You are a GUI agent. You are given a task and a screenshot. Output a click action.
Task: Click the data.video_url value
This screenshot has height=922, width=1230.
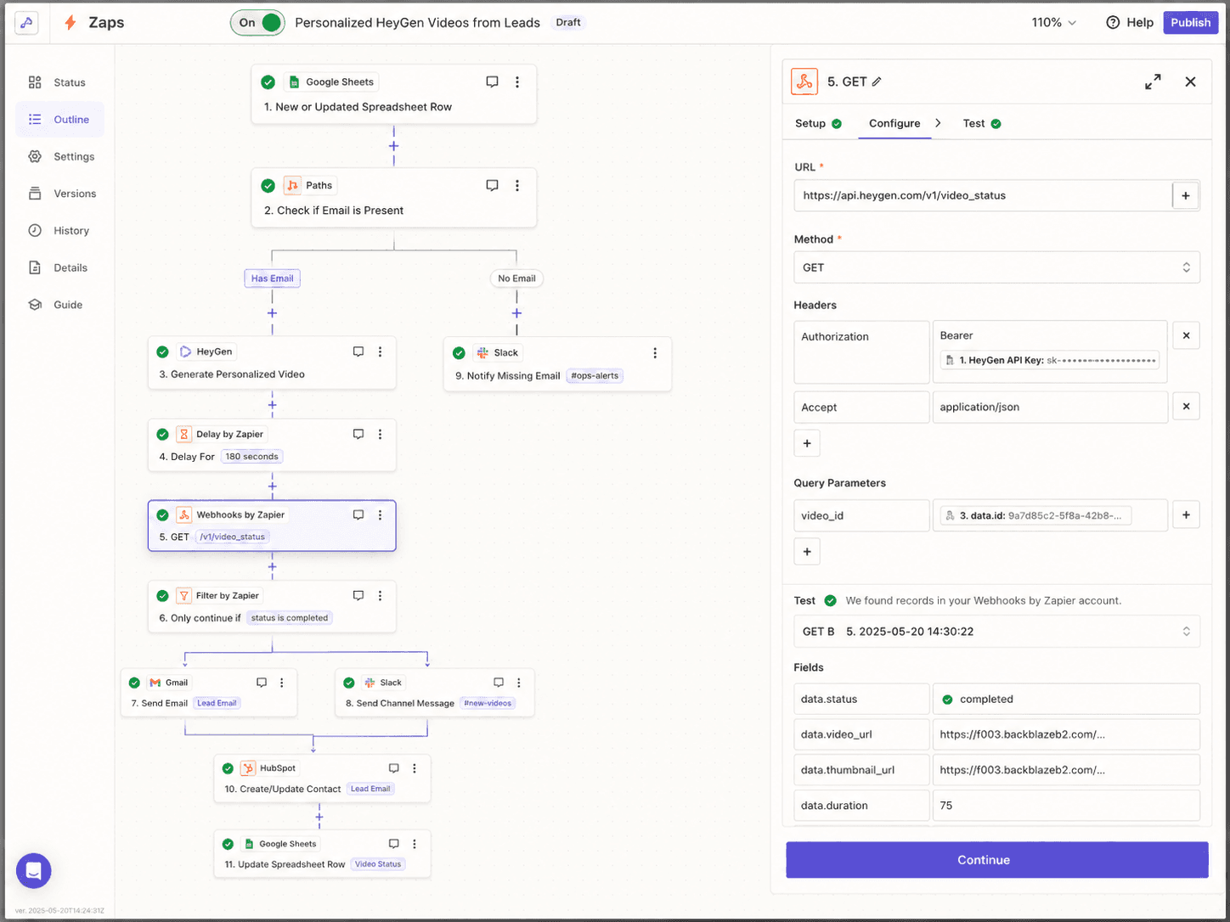(x=1066, y=734)
